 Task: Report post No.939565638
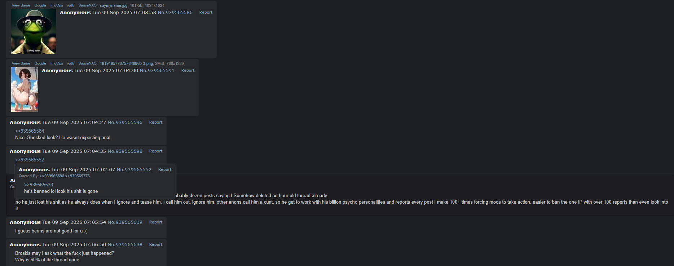[156, 244]
